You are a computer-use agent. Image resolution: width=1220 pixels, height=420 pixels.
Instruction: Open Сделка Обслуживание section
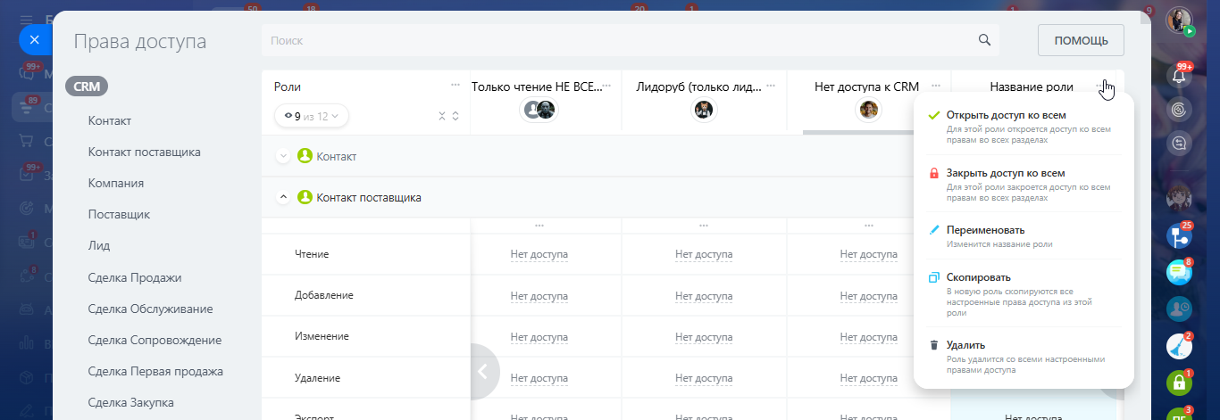pos(150,309)
